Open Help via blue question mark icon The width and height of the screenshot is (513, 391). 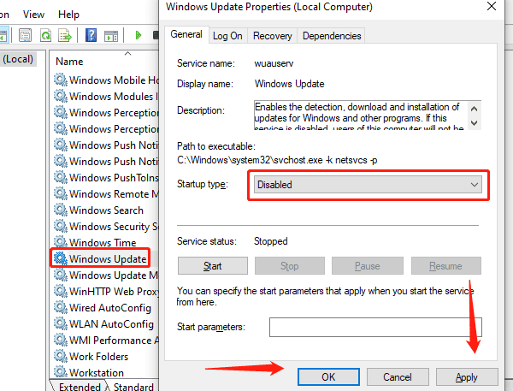tap(91, 35)
